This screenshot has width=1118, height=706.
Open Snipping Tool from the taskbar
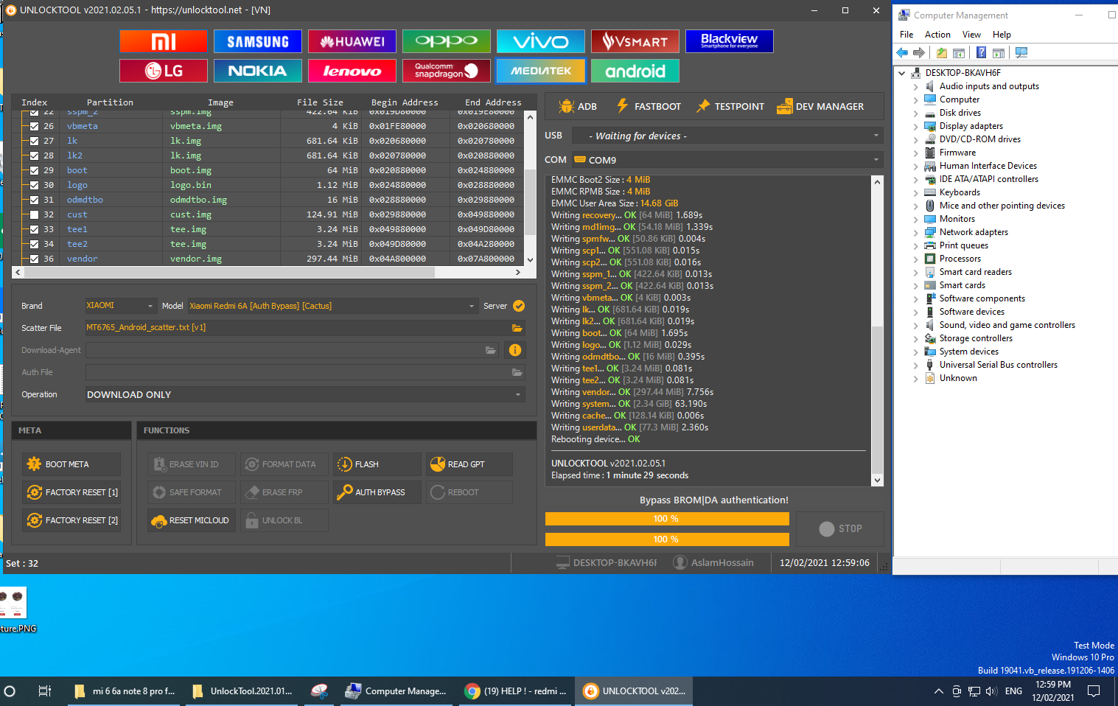[x=319, y=691]
